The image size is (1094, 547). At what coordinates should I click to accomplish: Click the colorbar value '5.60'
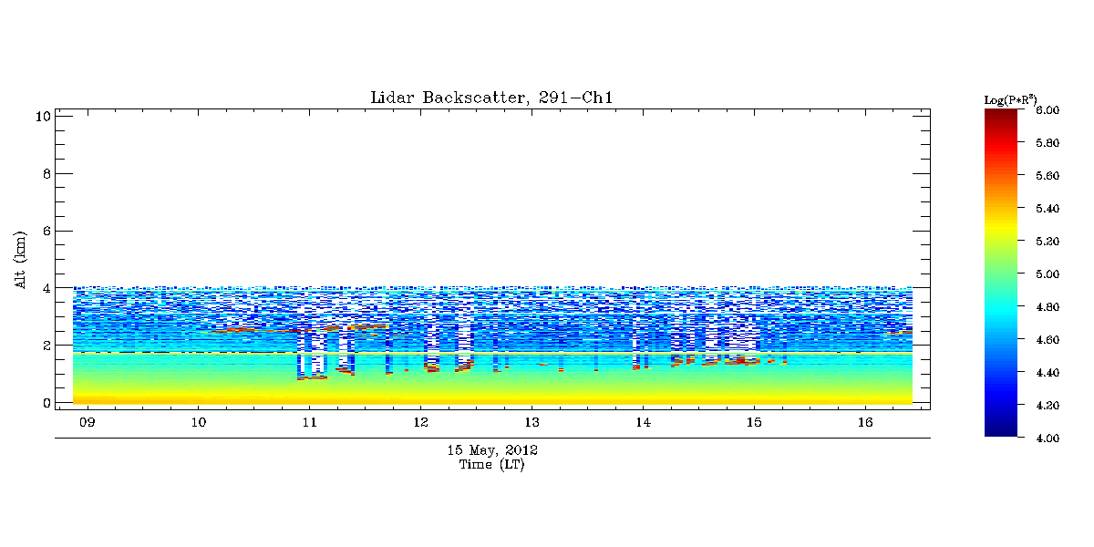(x=1048, y=176)
